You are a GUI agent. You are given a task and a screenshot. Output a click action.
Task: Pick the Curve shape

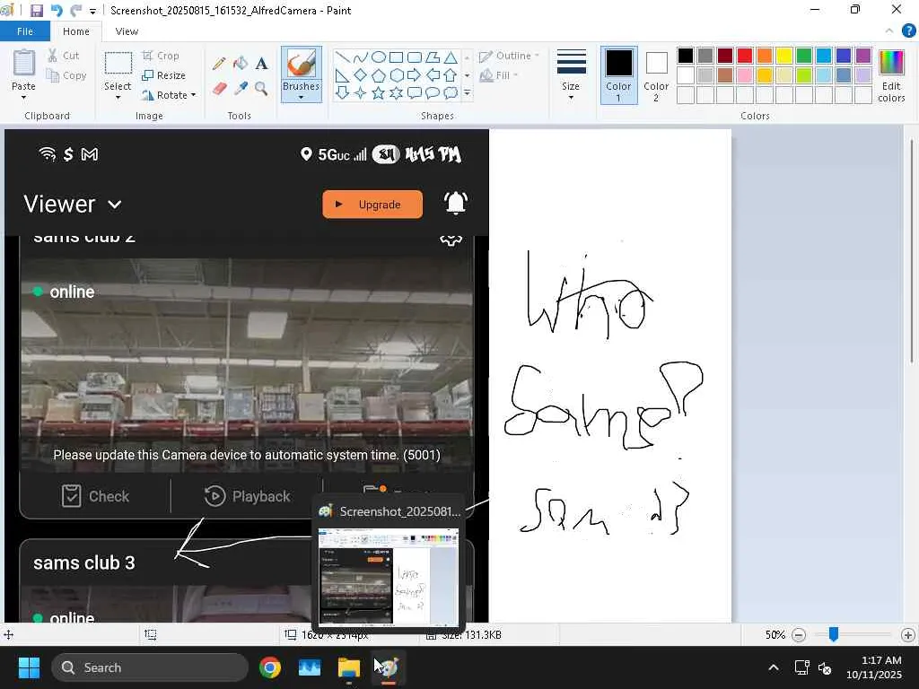click(361, 57)
